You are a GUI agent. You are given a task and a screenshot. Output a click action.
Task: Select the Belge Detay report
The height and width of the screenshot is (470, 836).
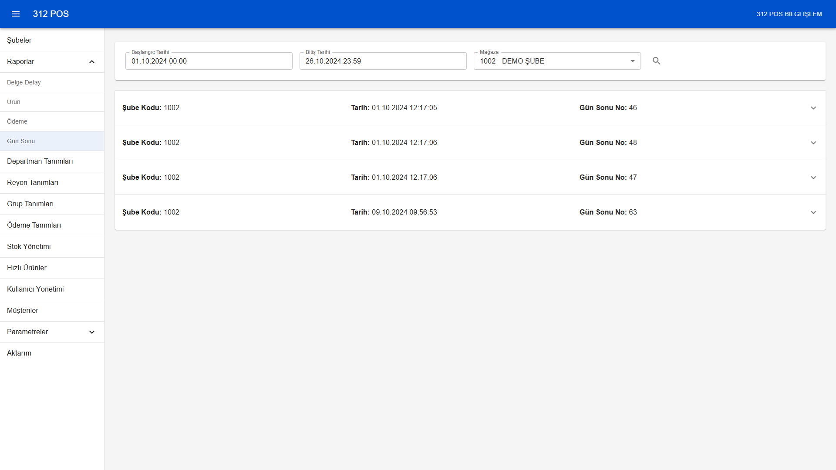point(24,82)
